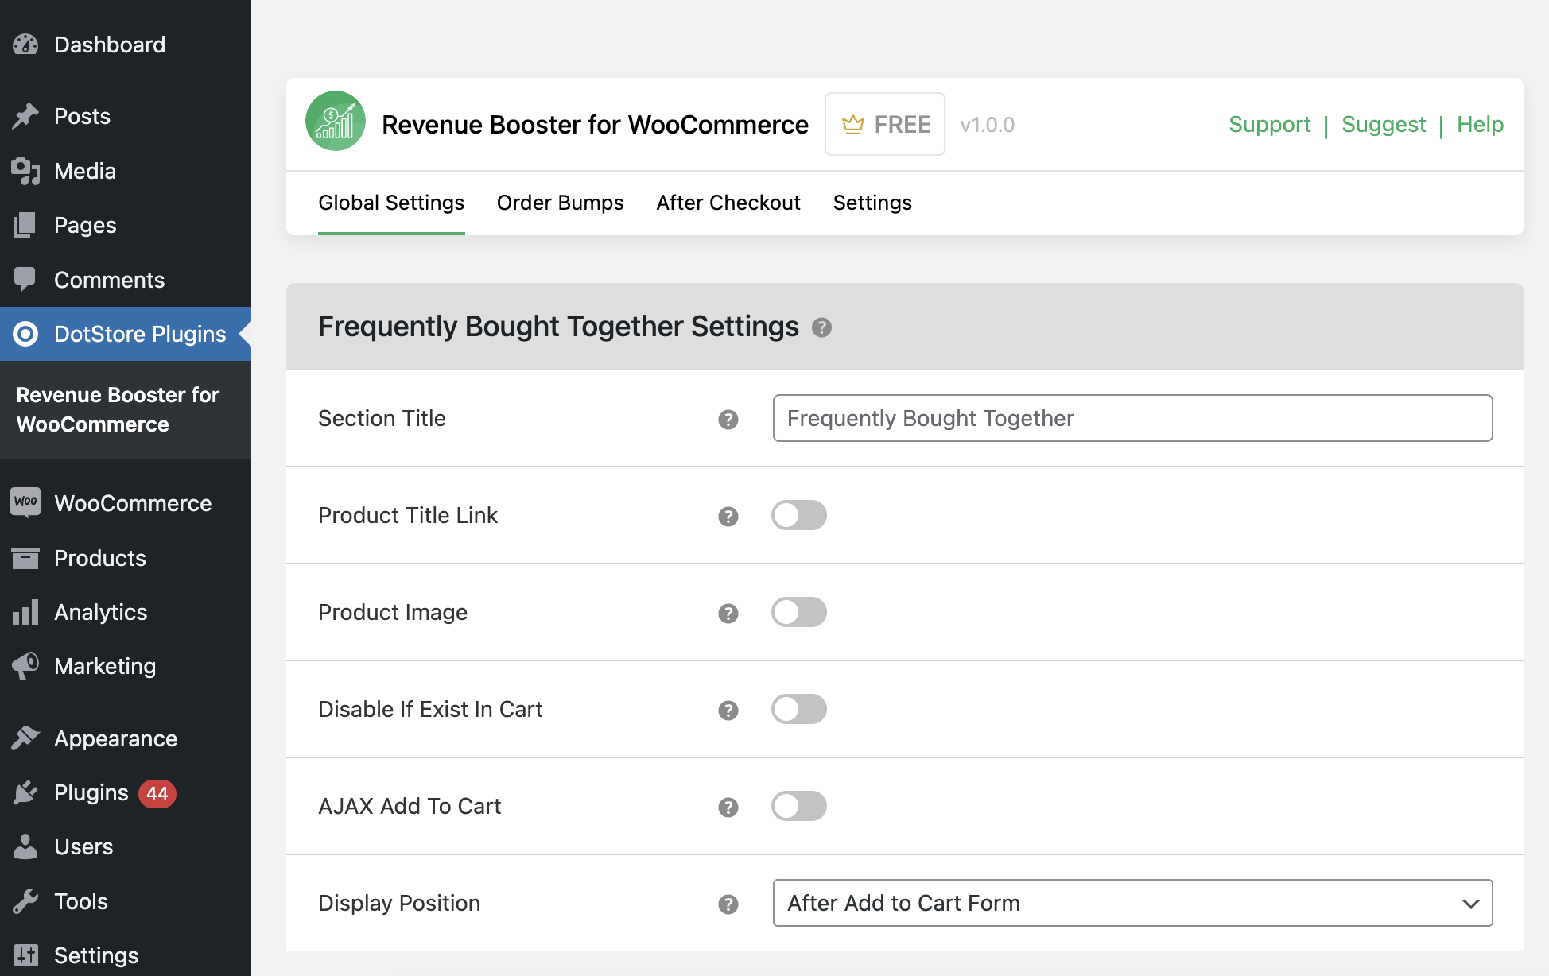
Task: Switch to the Global Settings tab
Action: (391, 203)
